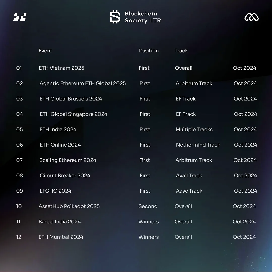272x272 pixels.
Task: Click row number 01
Action: coord(19,68)
